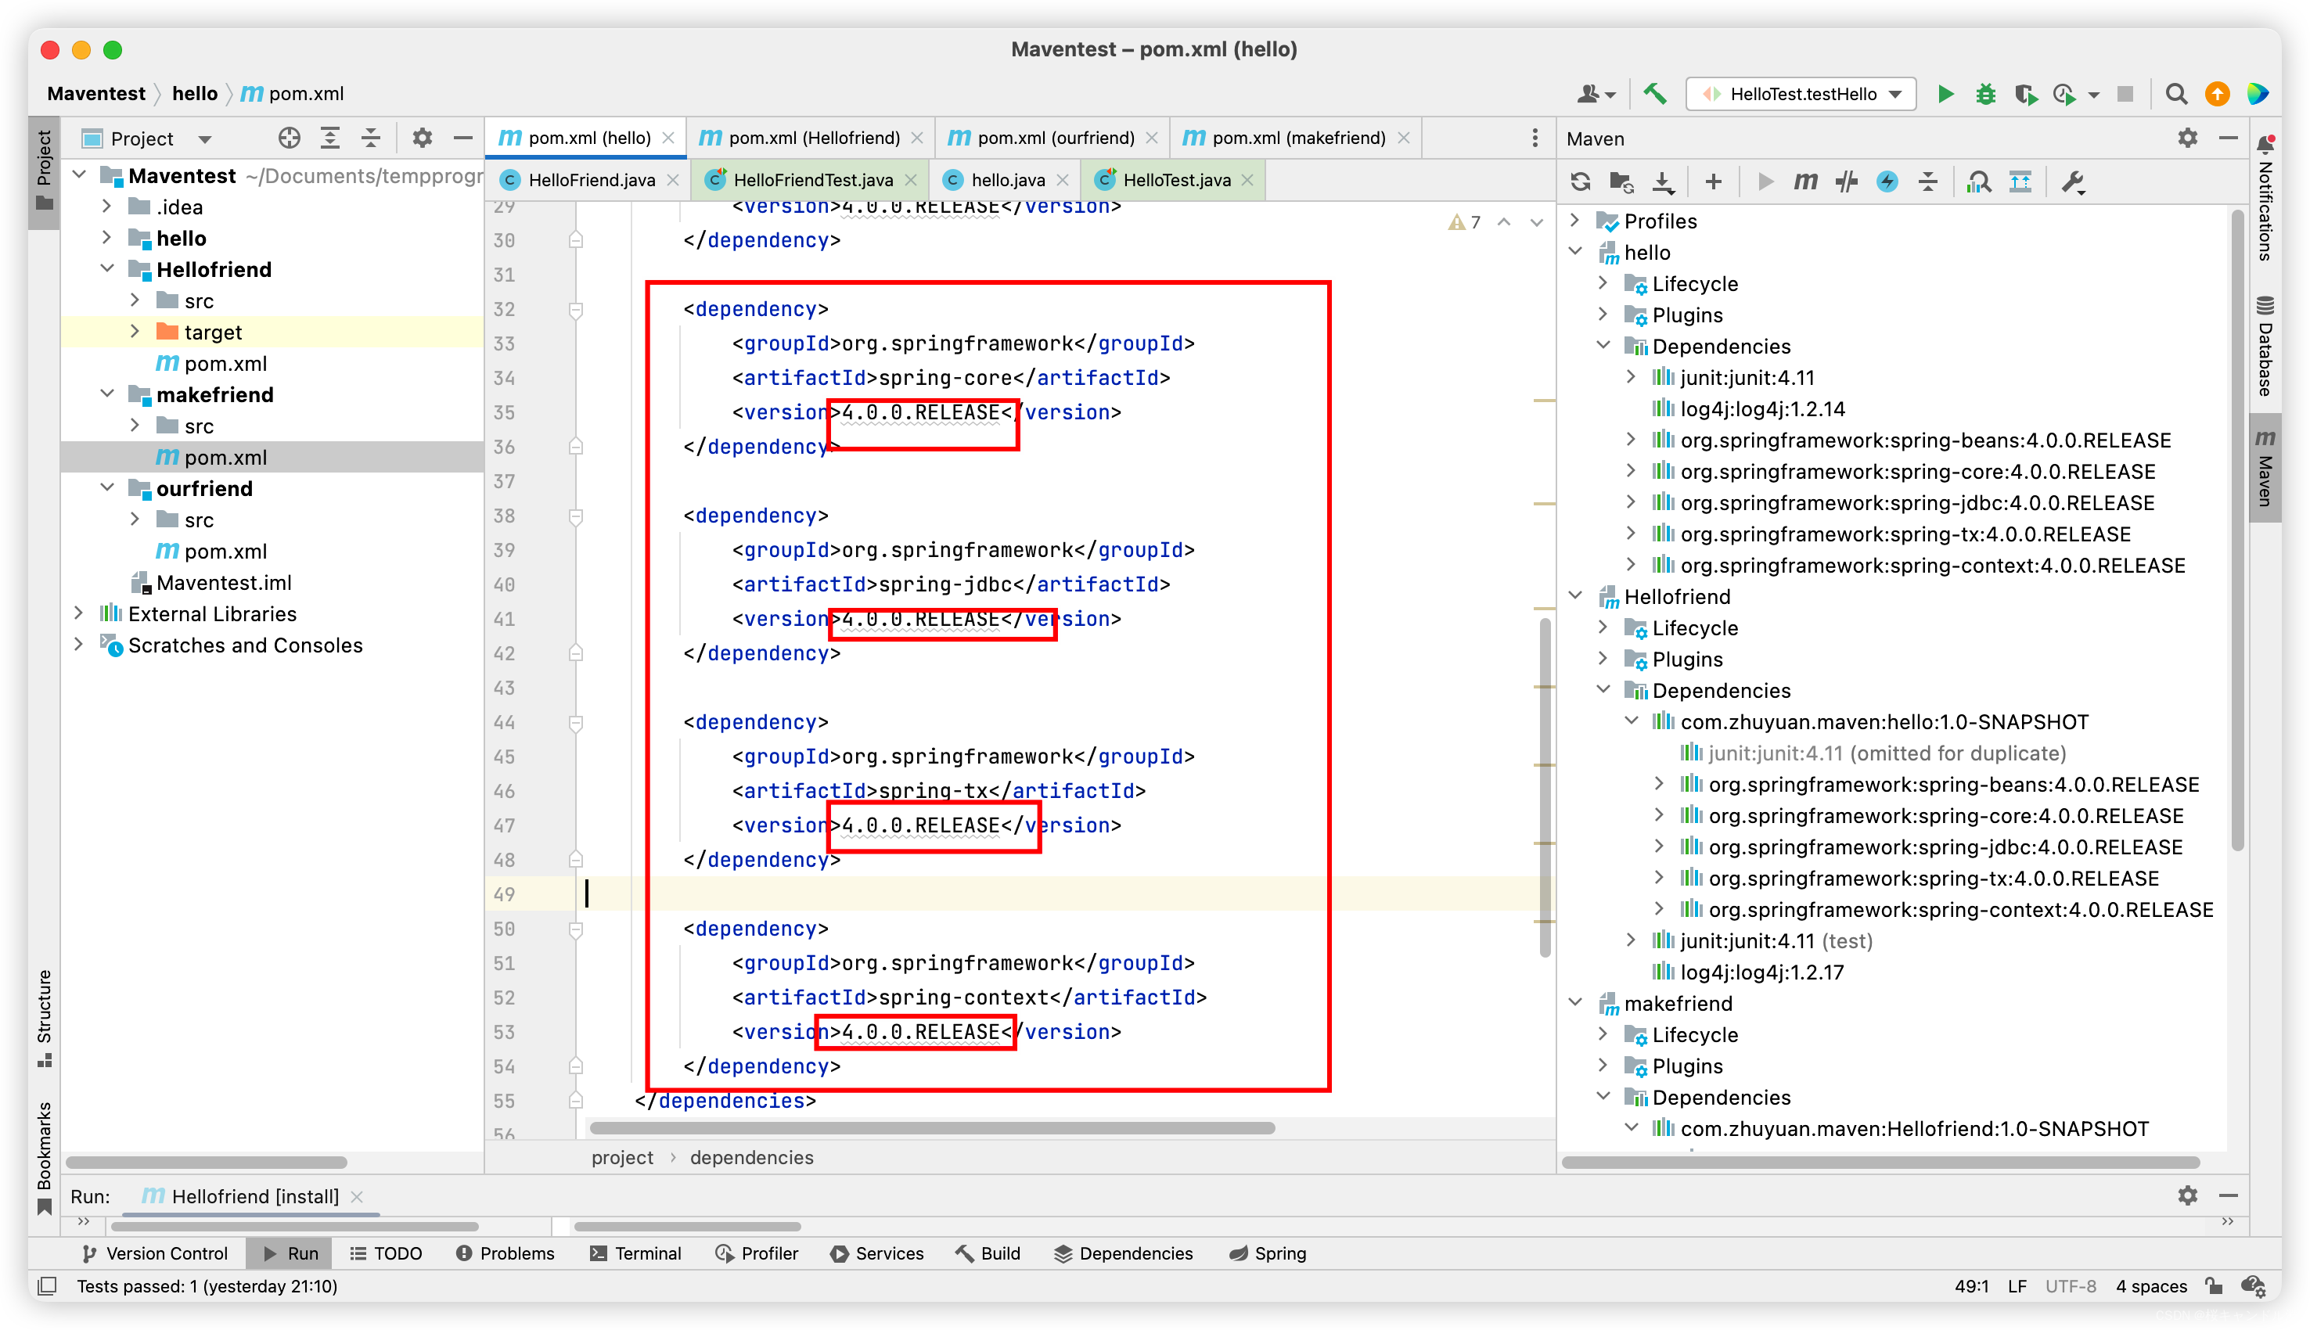Click Collapse All in Maven toolbar

point(1927,182)
